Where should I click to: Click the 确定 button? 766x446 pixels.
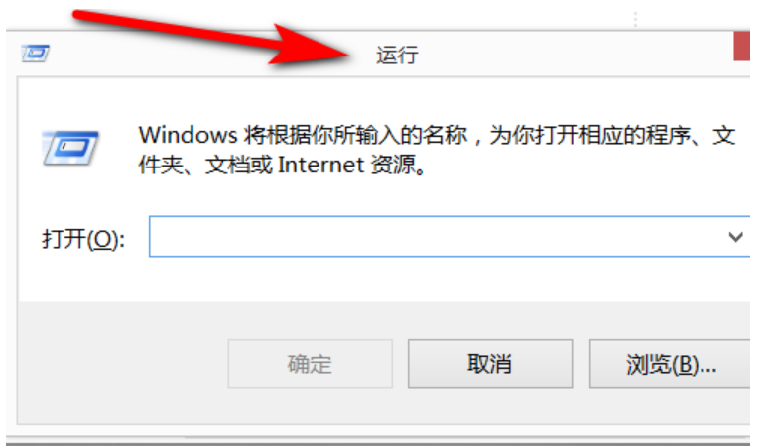(311, 364)
